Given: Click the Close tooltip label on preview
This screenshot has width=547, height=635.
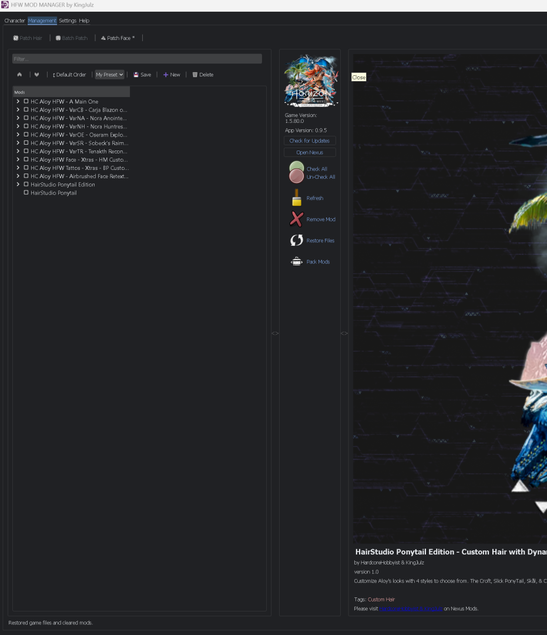Looking at the screenshot, I should tap(359, 78).
